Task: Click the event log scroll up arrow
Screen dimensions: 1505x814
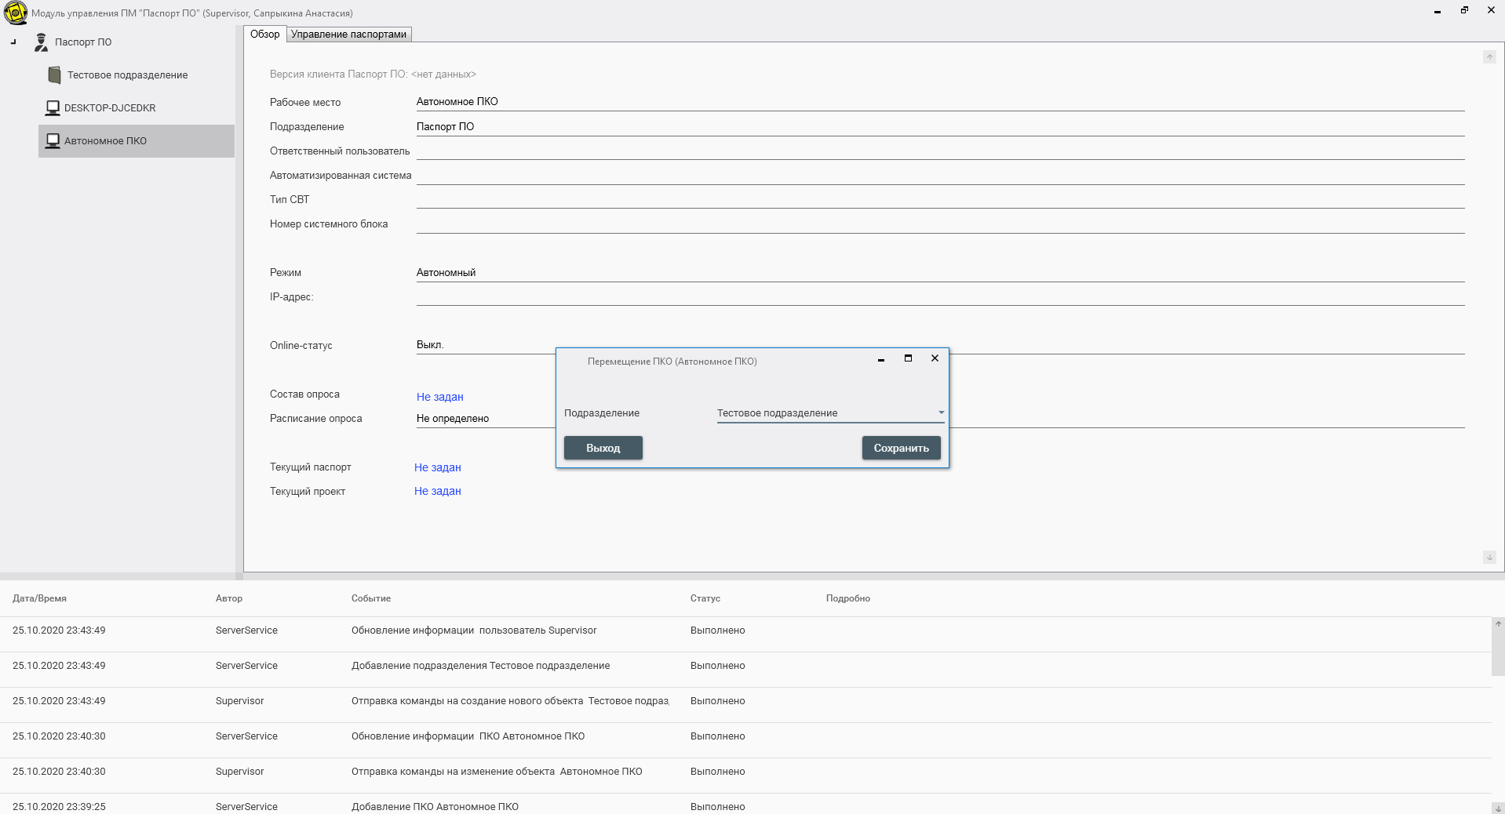Action: click(x=1498, y=624)
